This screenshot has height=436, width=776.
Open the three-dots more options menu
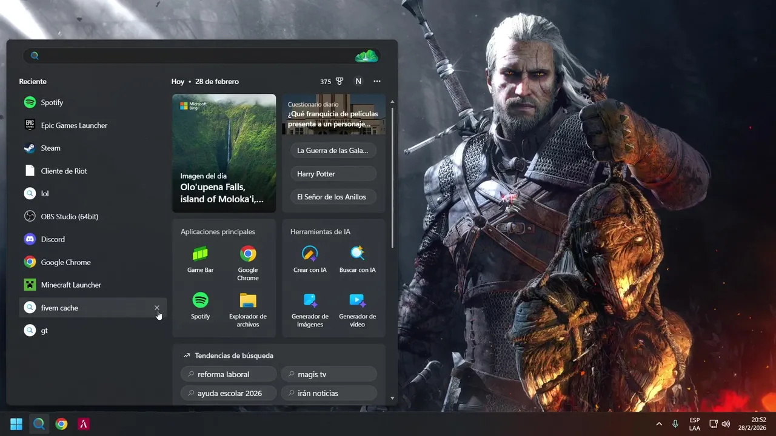tap(377, 81)
